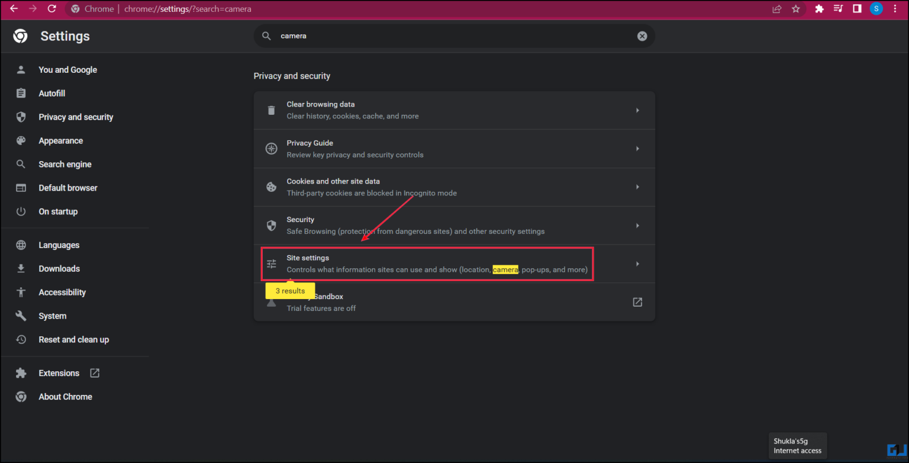Image resolution: width=909 pixels, height=463 pixels.
Task: Open Chrome three-dot menu
Action: point(895,9)
